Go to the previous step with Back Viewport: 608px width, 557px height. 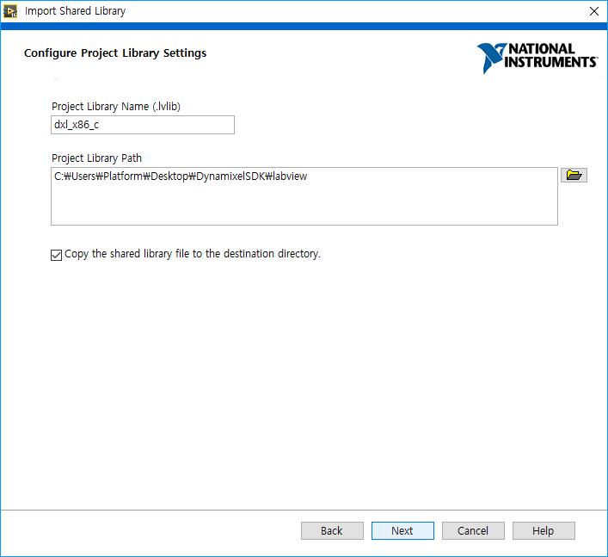pyautogui.click(x=332, y=530)
